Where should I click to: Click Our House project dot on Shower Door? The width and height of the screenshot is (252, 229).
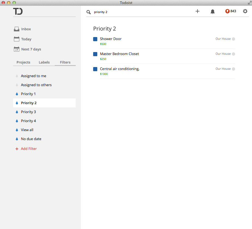(x=233, y=39)
